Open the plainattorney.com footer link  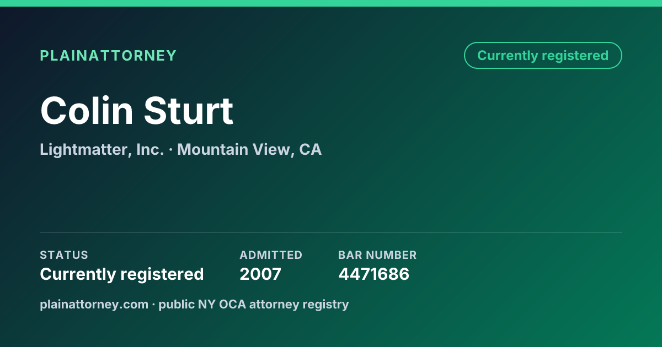pyautogui.click(x=94, y=304)
